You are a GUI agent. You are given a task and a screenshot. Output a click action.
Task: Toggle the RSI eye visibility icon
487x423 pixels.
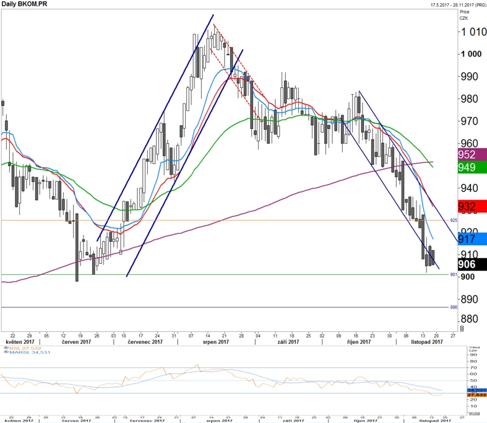point(7,348)
